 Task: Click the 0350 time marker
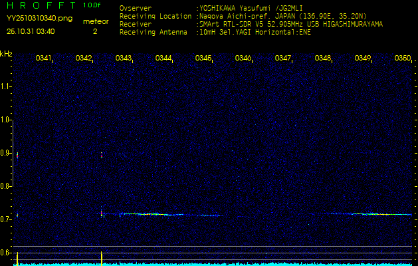(402, 59)
